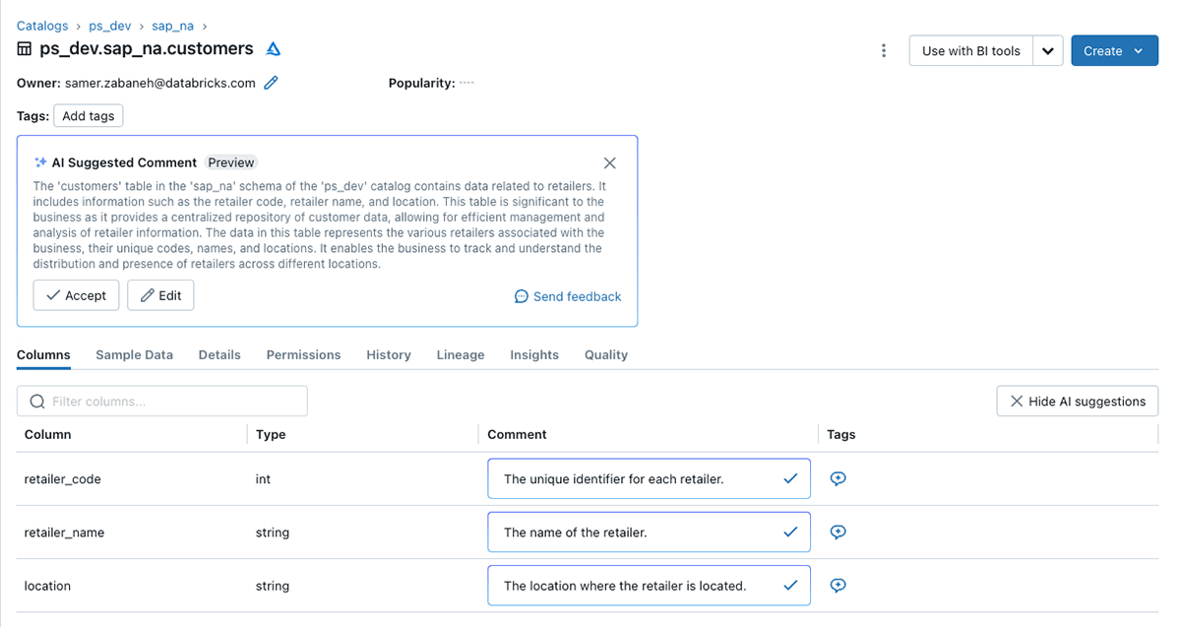Image resolution: width=1181 pixels, height=627 pixels.
Task: Accept the location suggested comment checkmark
Action: pos(789,586)
